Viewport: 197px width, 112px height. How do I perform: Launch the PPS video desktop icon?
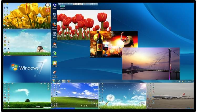tap(54, 63)
